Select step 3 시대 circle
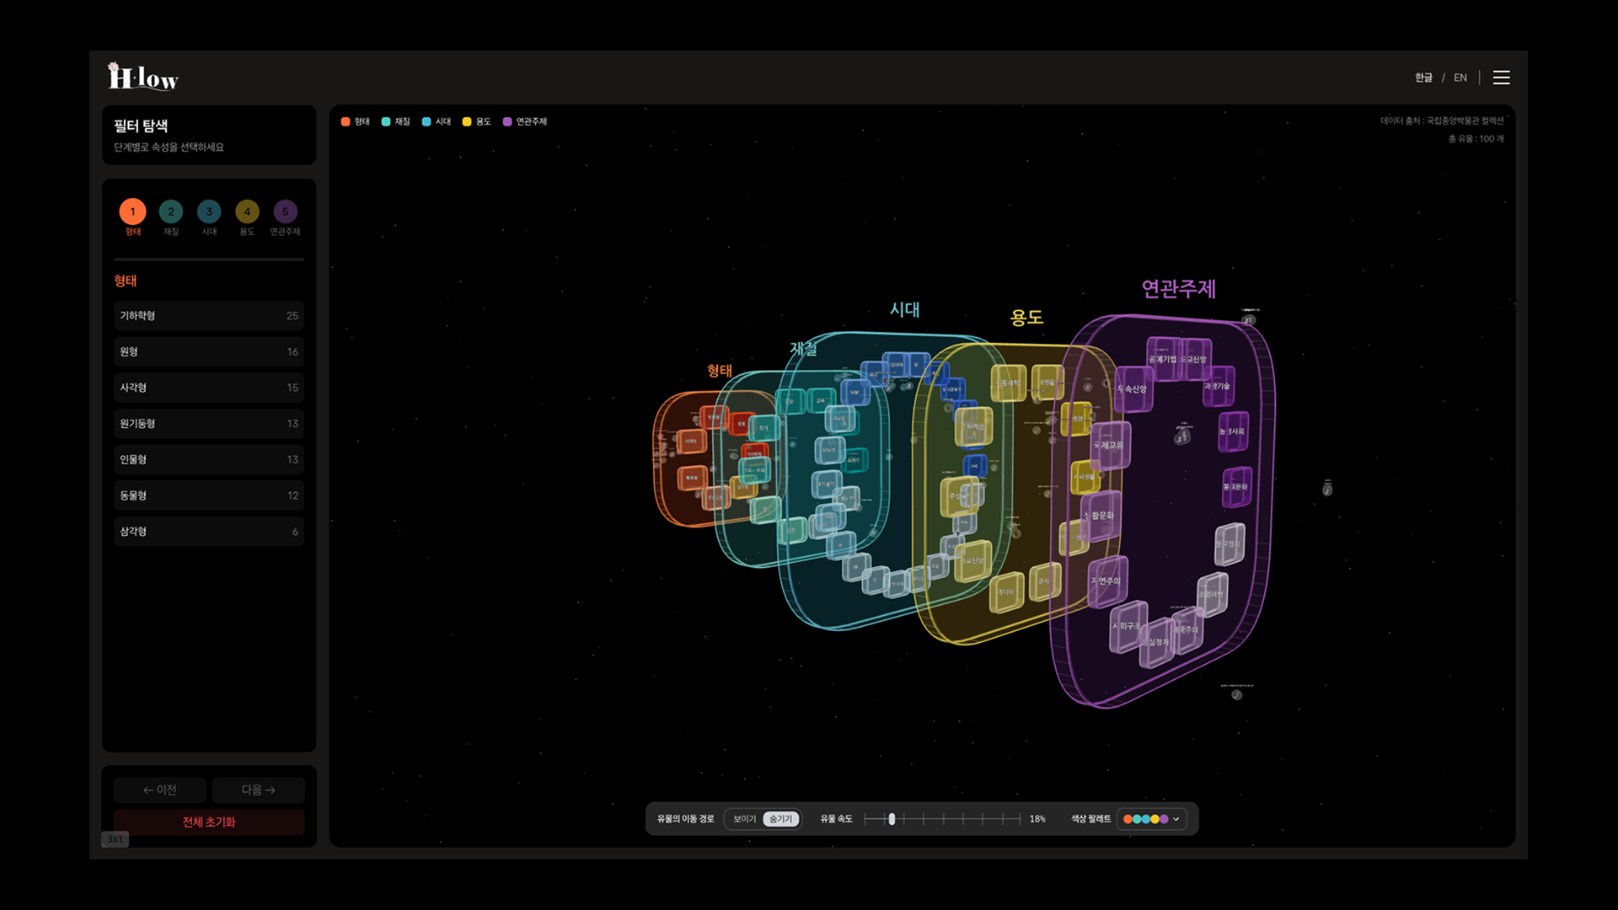The image size is (1618, 910). coord(209,211)
